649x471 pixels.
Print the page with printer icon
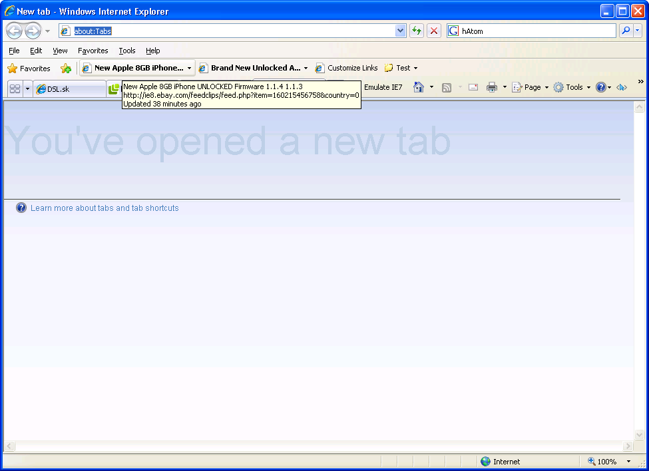tap(492, 87)
